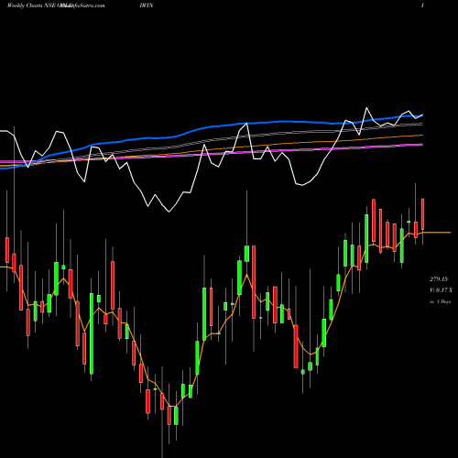
Task: Click the volume label "V: 0.17 X"
Action: [x=441, y=290]
